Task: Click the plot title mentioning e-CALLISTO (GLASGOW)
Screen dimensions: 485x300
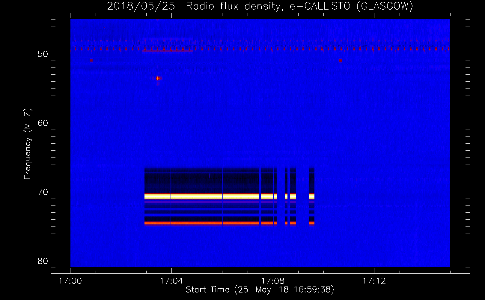Action: [x=260, y=6]
